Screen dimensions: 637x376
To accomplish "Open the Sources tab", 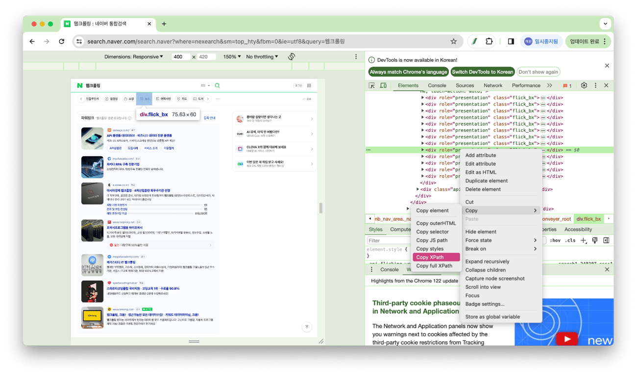I will click(x=465, y=85).
